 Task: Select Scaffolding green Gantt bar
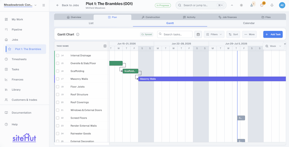pyautogui.click(x=131, y=71)
